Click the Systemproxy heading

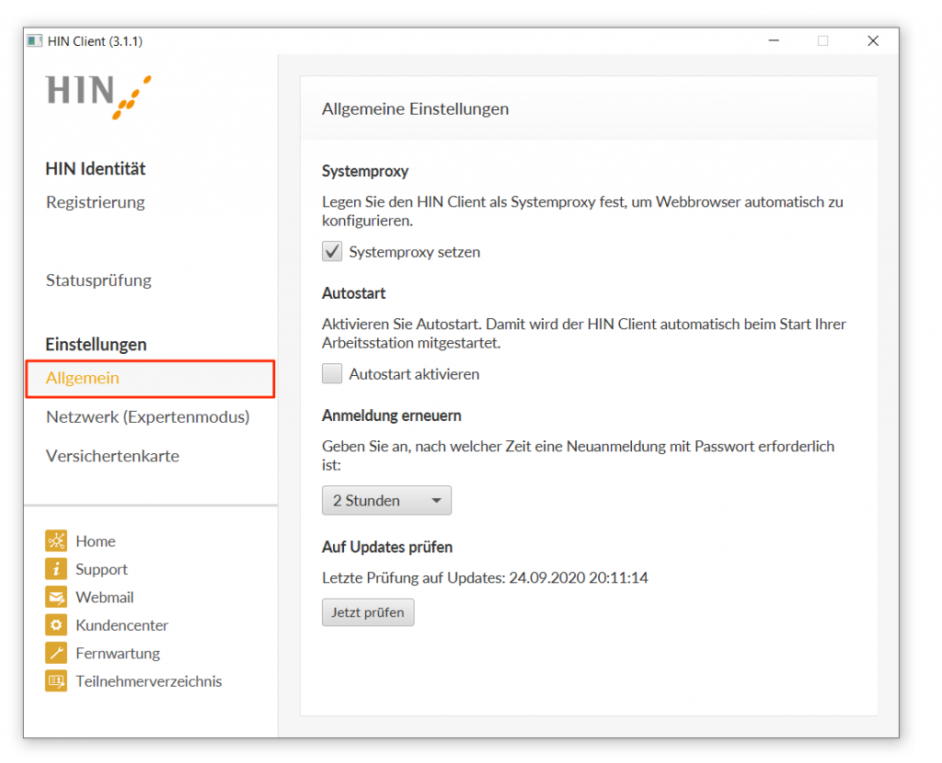point(365,171)
